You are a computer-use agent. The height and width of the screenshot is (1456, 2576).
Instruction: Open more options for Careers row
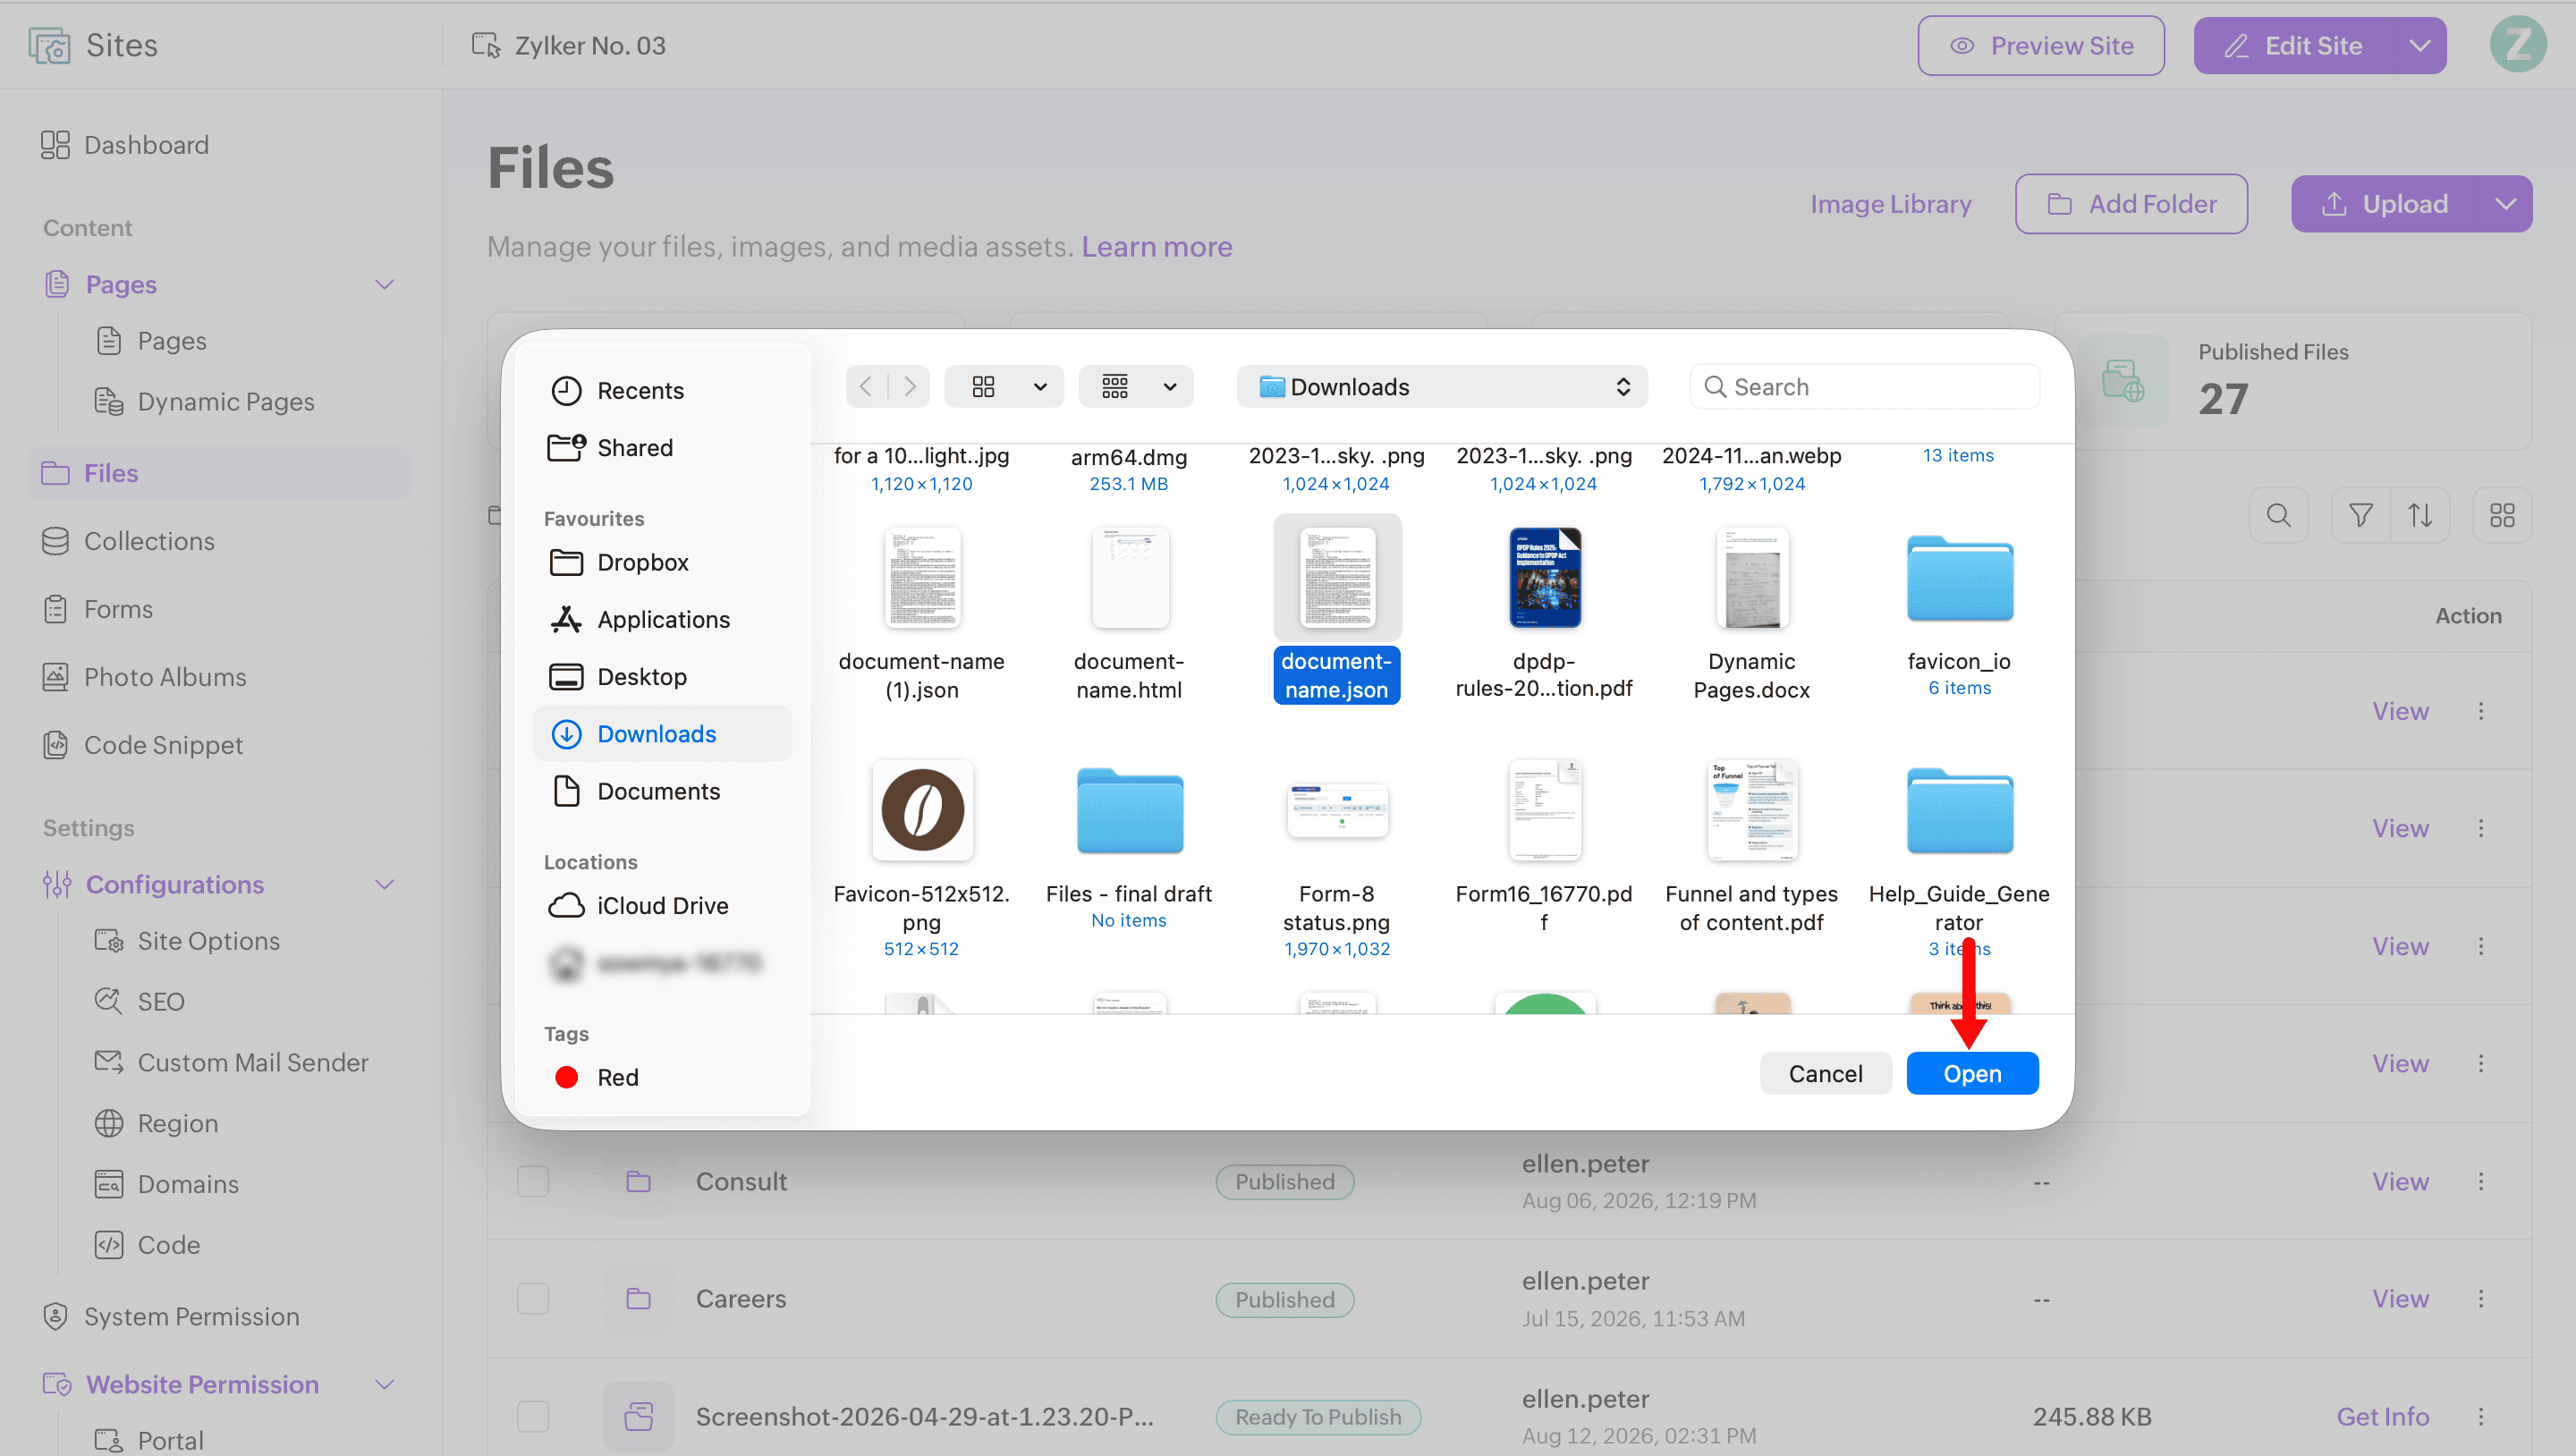pos(2480,1298)
